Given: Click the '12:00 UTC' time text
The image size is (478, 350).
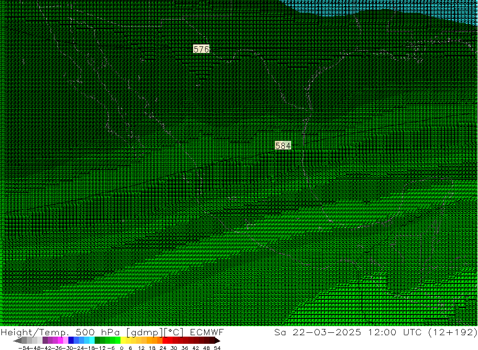Looking at the screenshot, I should pyautogui.click(x=395, y=332).
